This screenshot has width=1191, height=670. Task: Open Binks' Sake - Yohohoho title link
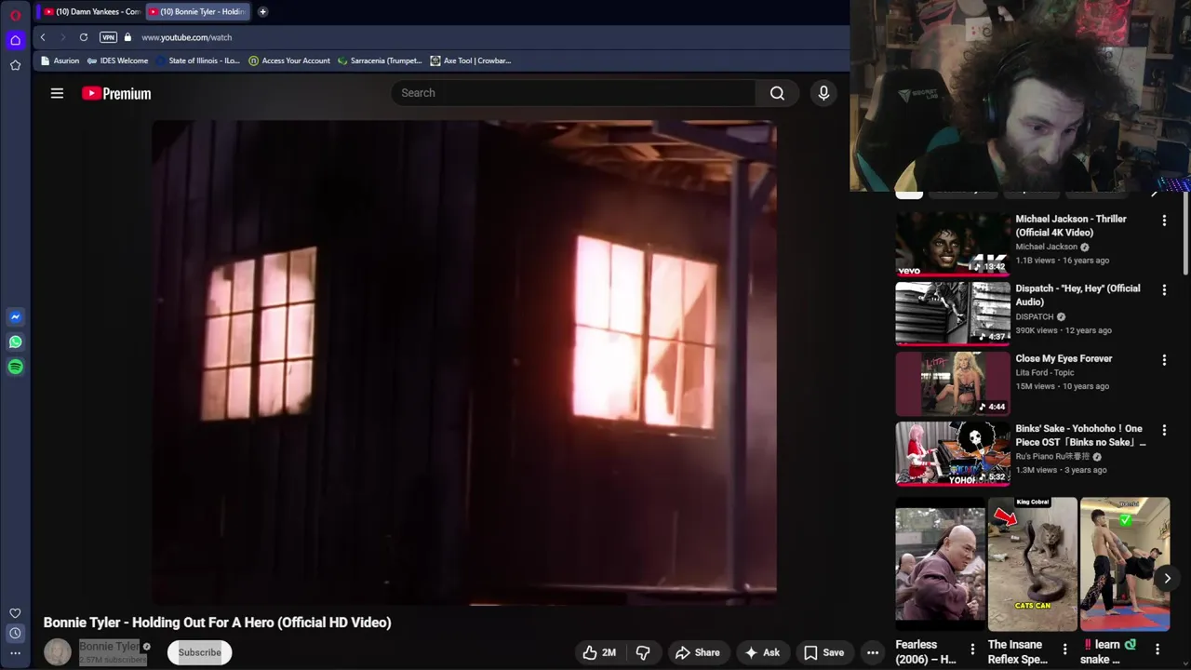point(1080,435)
